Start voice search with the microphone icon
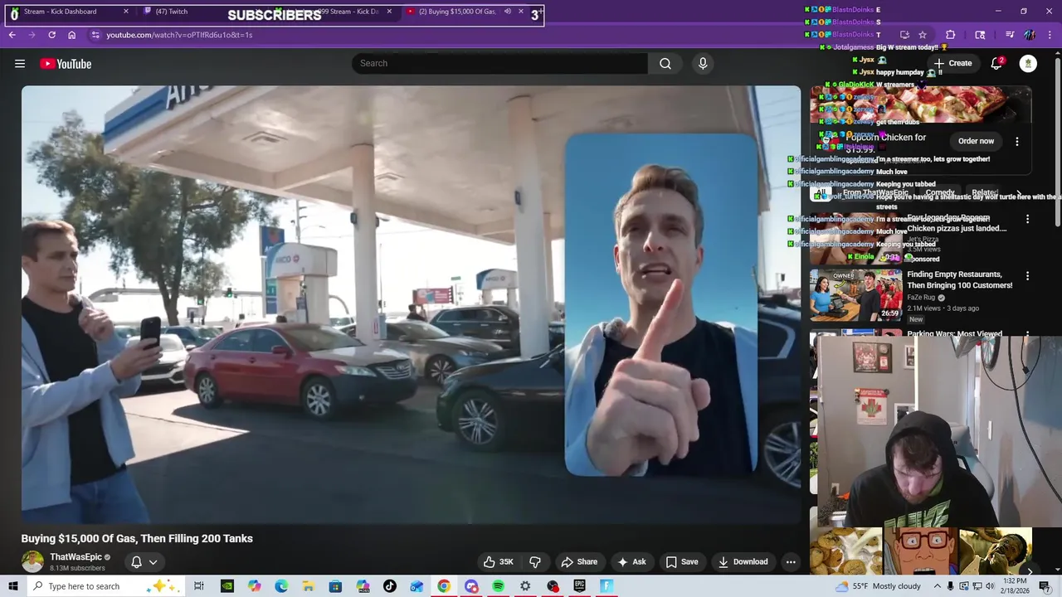The height and width of the screenshot is (597, 1062). tap(703, 64)
